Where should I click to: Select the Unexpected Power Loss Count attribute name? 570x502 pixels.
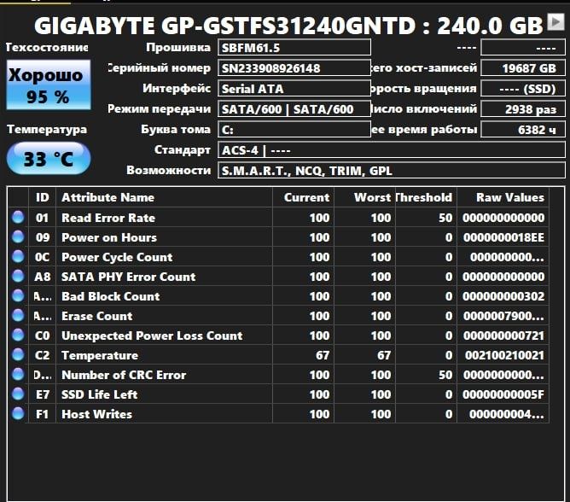pyautogui.click(x=152, y=336)
